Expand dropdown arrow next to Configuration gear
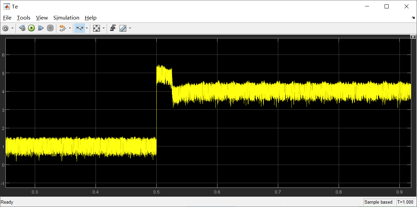This screenshot has height=207, width=417. pyautogui.click(x=12, y=28)
